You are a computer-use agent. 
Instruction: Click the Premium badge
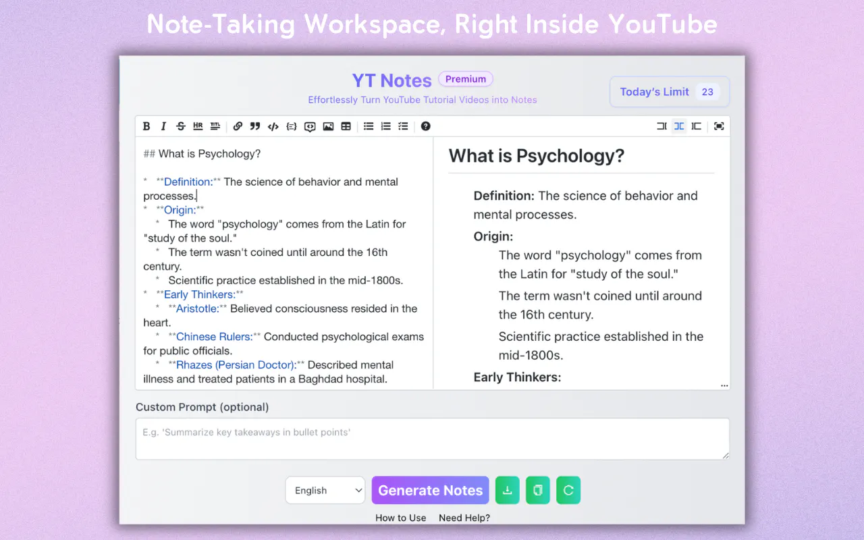(466, 79)
